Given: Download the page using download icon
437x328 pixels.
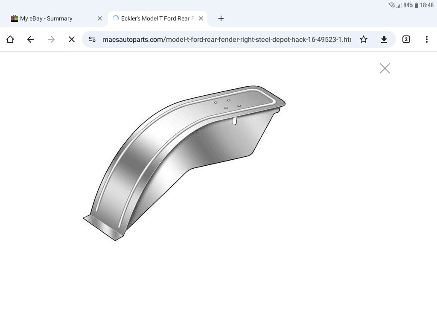Looking at the screenshot, I should pyautogui.click(x=384, y=39).
